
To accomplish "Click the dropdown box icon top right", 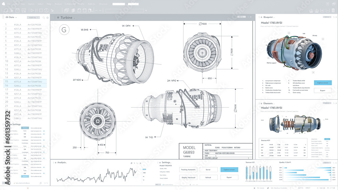I will coord(328,4).
